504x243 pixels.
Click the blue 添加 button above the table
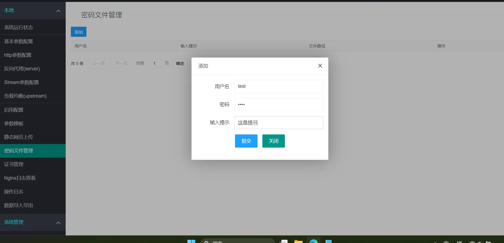79,32
